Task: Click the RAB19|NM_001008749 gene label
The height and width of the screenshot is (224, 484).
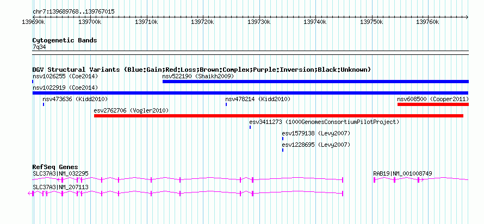Action: tap(402, 173)
